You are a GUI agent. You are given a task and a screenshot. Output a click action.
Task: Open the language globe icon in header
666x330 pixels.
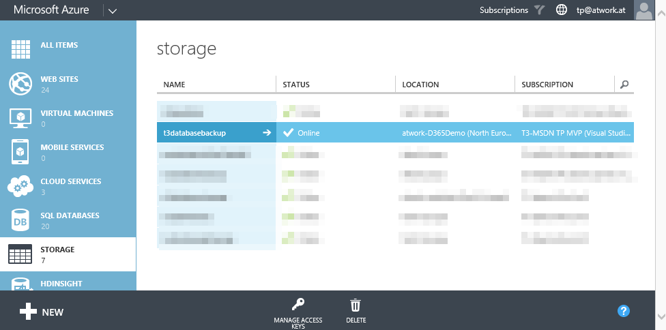coord(561,10)
